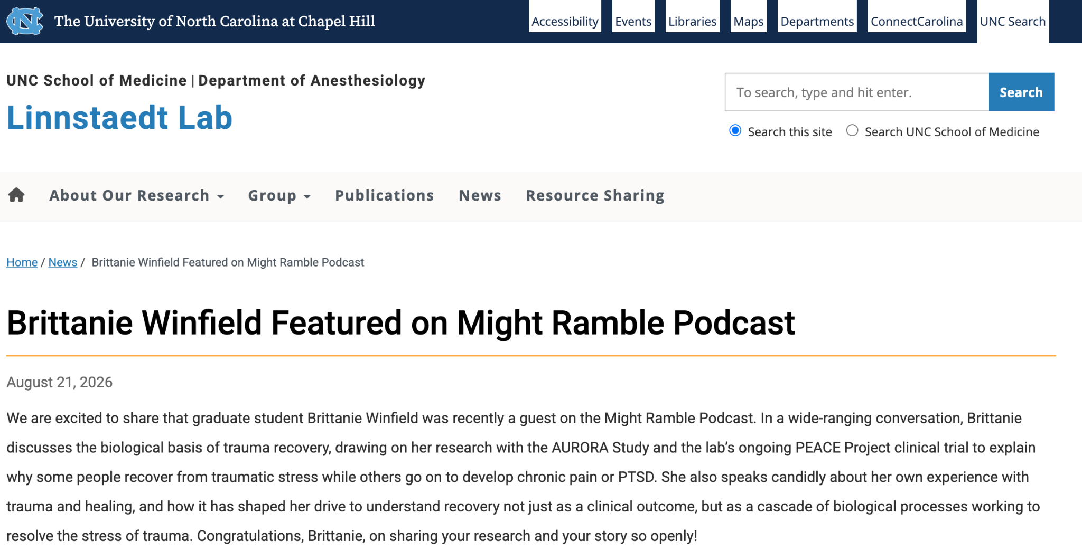Image resolution: width=1082 pixels, height=560 pixels.
Task: Click the Home breadcrumb link
Action: [22, 262]
